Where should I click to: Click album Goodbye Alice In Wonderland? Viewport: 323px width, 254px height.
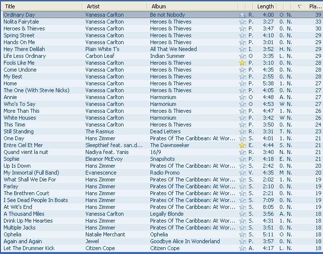[x=185, y=241]
